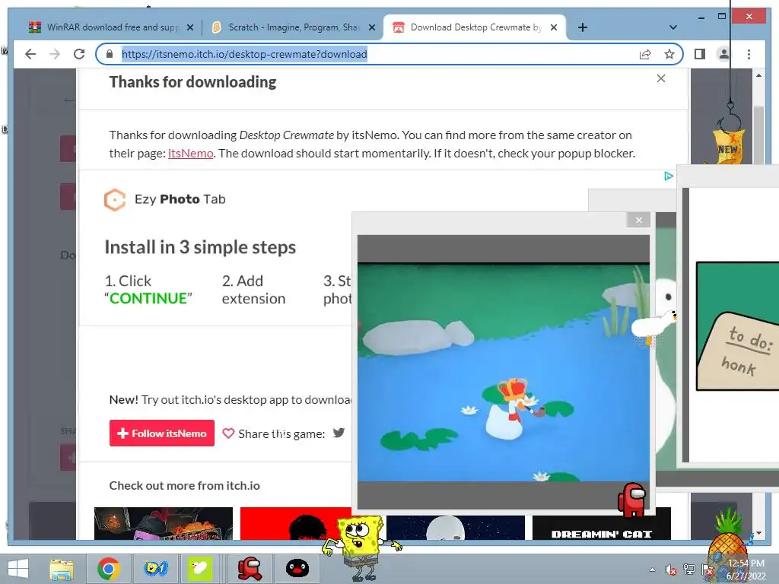Screen dimensions: 779x584
Task: Share this page icon in address bar
Action: coord(645,54)
